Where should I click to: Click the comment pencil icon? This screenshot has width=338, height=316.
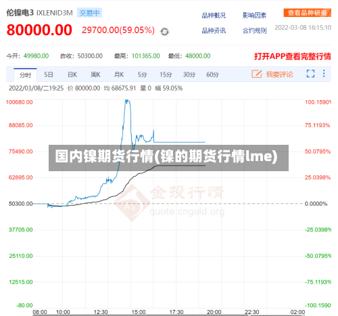tap(257, 74)
